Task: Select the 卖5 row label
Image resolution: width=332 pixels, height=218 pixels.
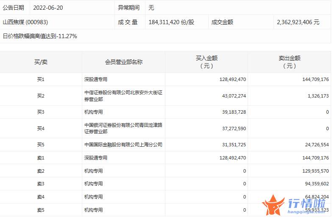Action: pyautogui.click(x=41, y=210)
